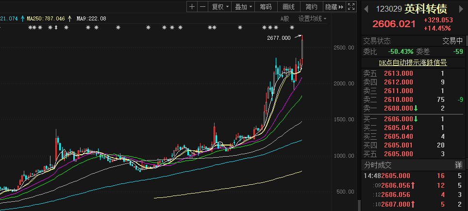Screen dimensions: 468x211
Task: Toggle the 筹码 chip distribution view
Action: click(x=266, y=7)
